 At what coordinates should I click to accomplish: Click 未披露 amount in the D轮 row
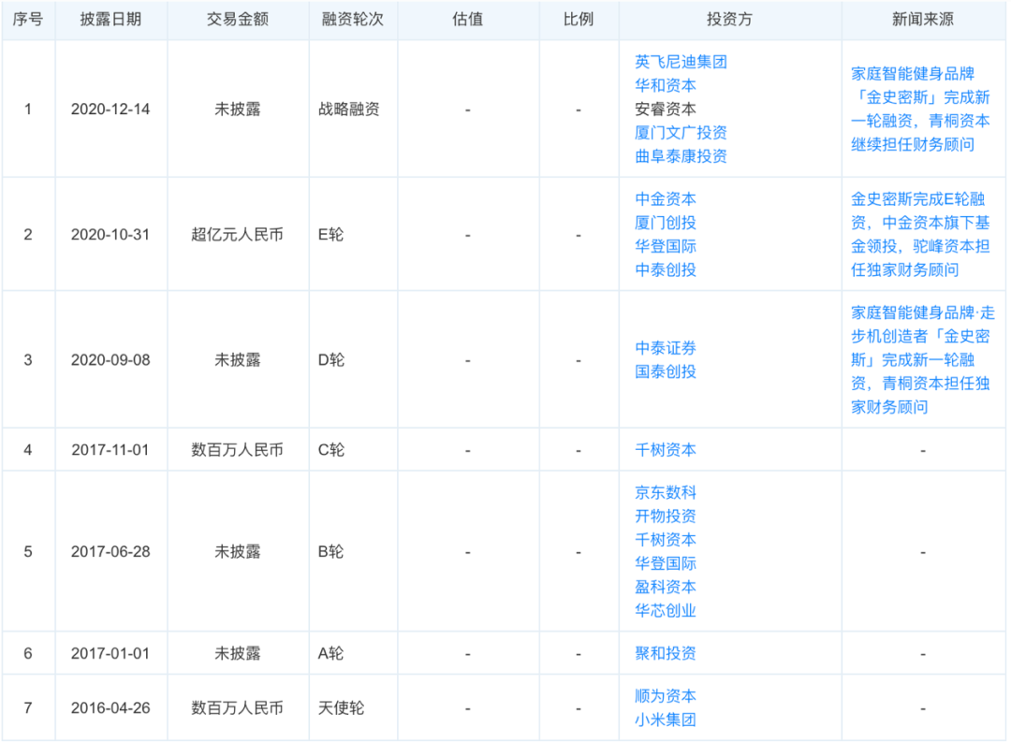tap(237, 359)
